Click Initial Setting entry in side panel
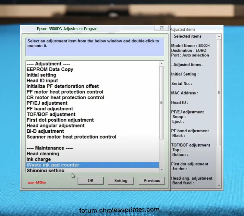Screen dimensions: 244x216 [x=185, y=74]
